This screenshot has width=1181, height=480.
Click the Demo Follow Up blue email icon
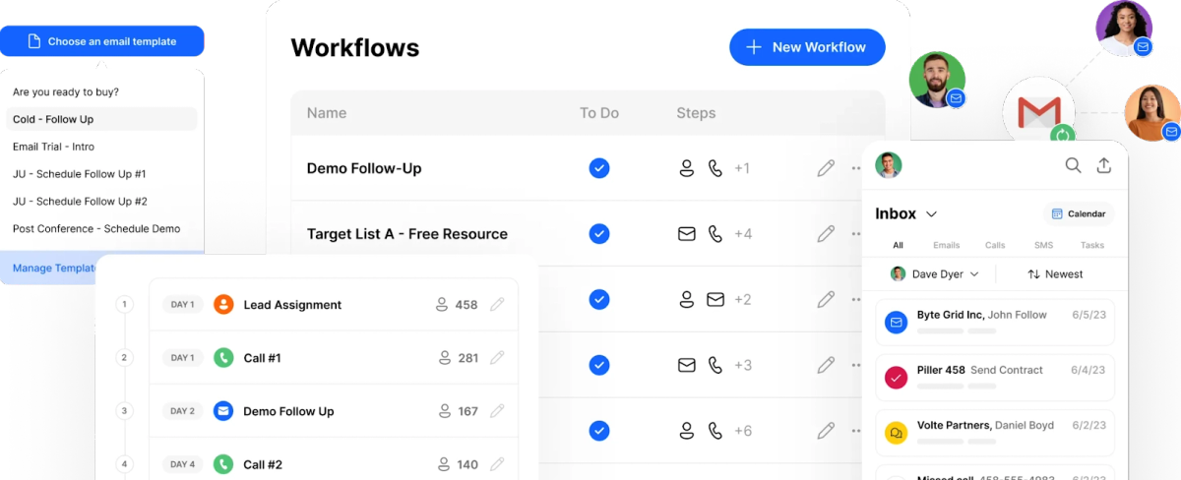click(x=223, y=411)
